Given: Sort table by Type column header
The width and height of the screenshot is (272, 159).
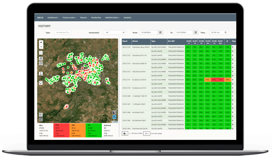Looking at the screenshot, I should point(159,42).
